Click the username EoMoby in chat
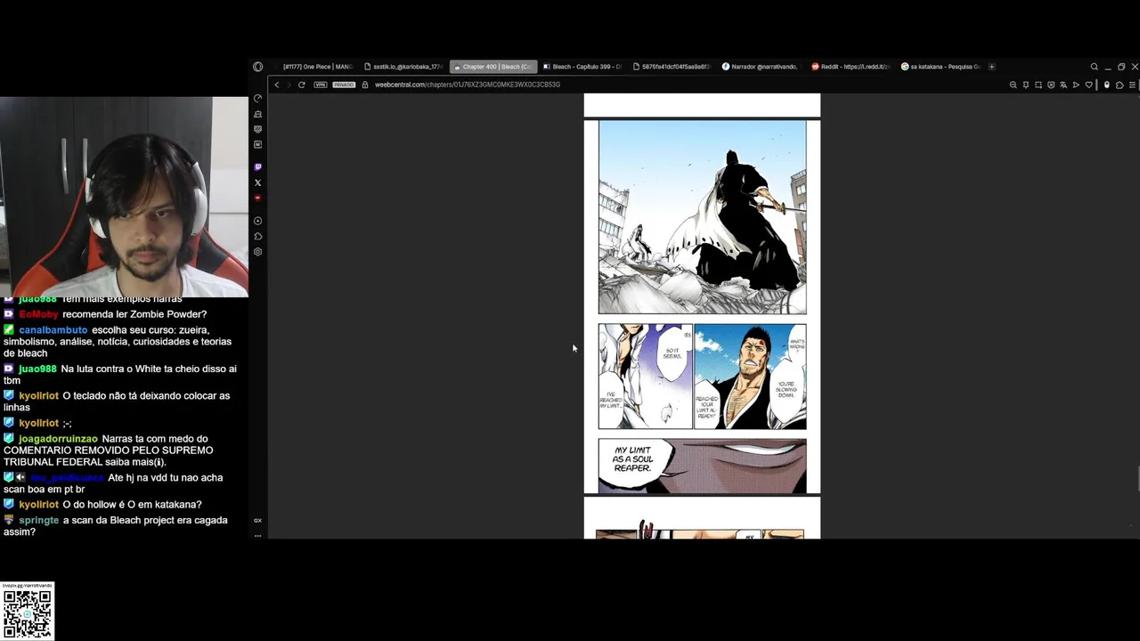 [39, 314]
